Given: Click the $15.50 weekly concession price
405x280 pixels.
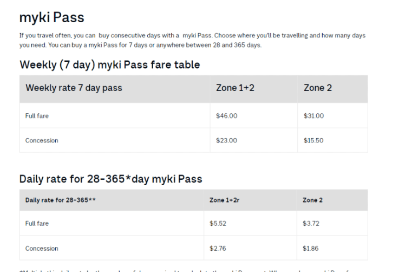Looking at the screenshot, I should tap(313, 140).
